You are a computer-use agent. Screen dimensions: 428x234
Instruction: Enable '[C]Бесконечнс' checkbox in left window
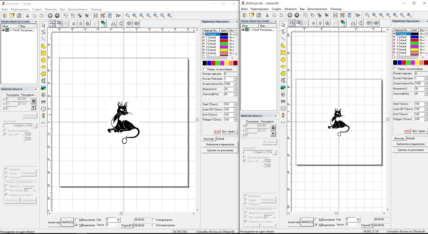click(76, 220)
